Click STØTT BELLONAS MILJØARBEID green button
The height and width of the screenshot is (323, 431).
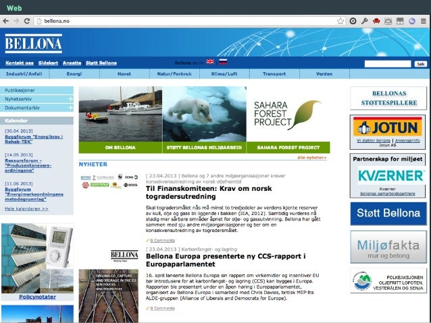pos(204,148)
